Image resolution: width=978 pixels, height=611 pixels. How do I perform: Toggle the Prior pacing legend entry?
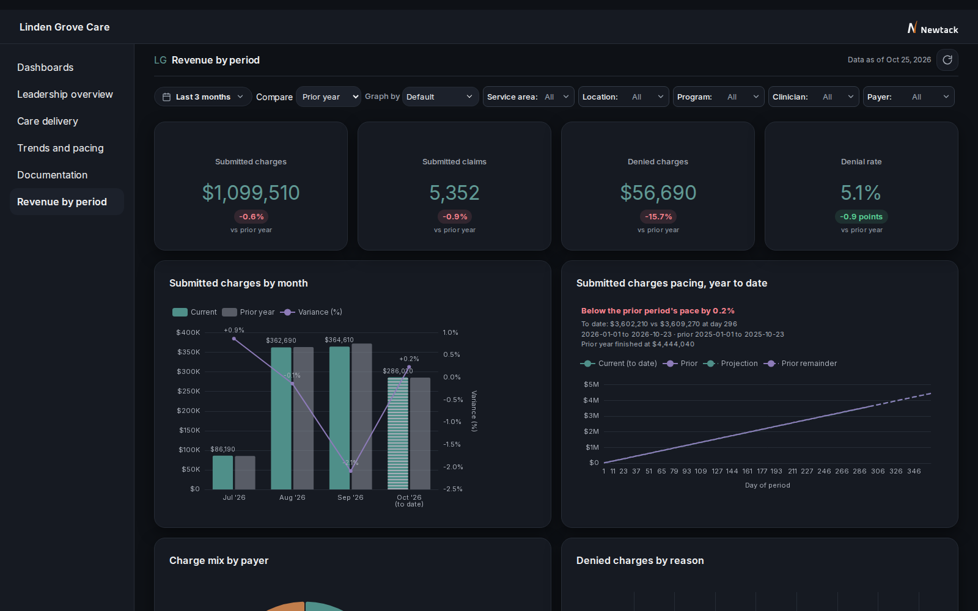[x=680, y=364]
